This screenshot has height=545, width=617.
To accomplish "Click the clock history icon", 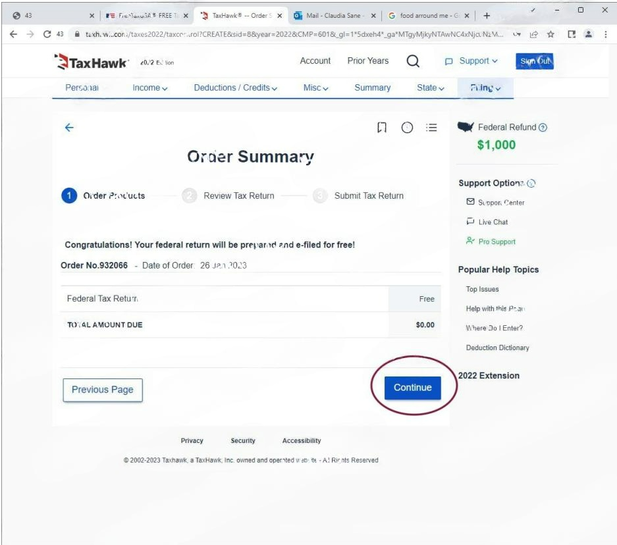I will pos(407,128).
